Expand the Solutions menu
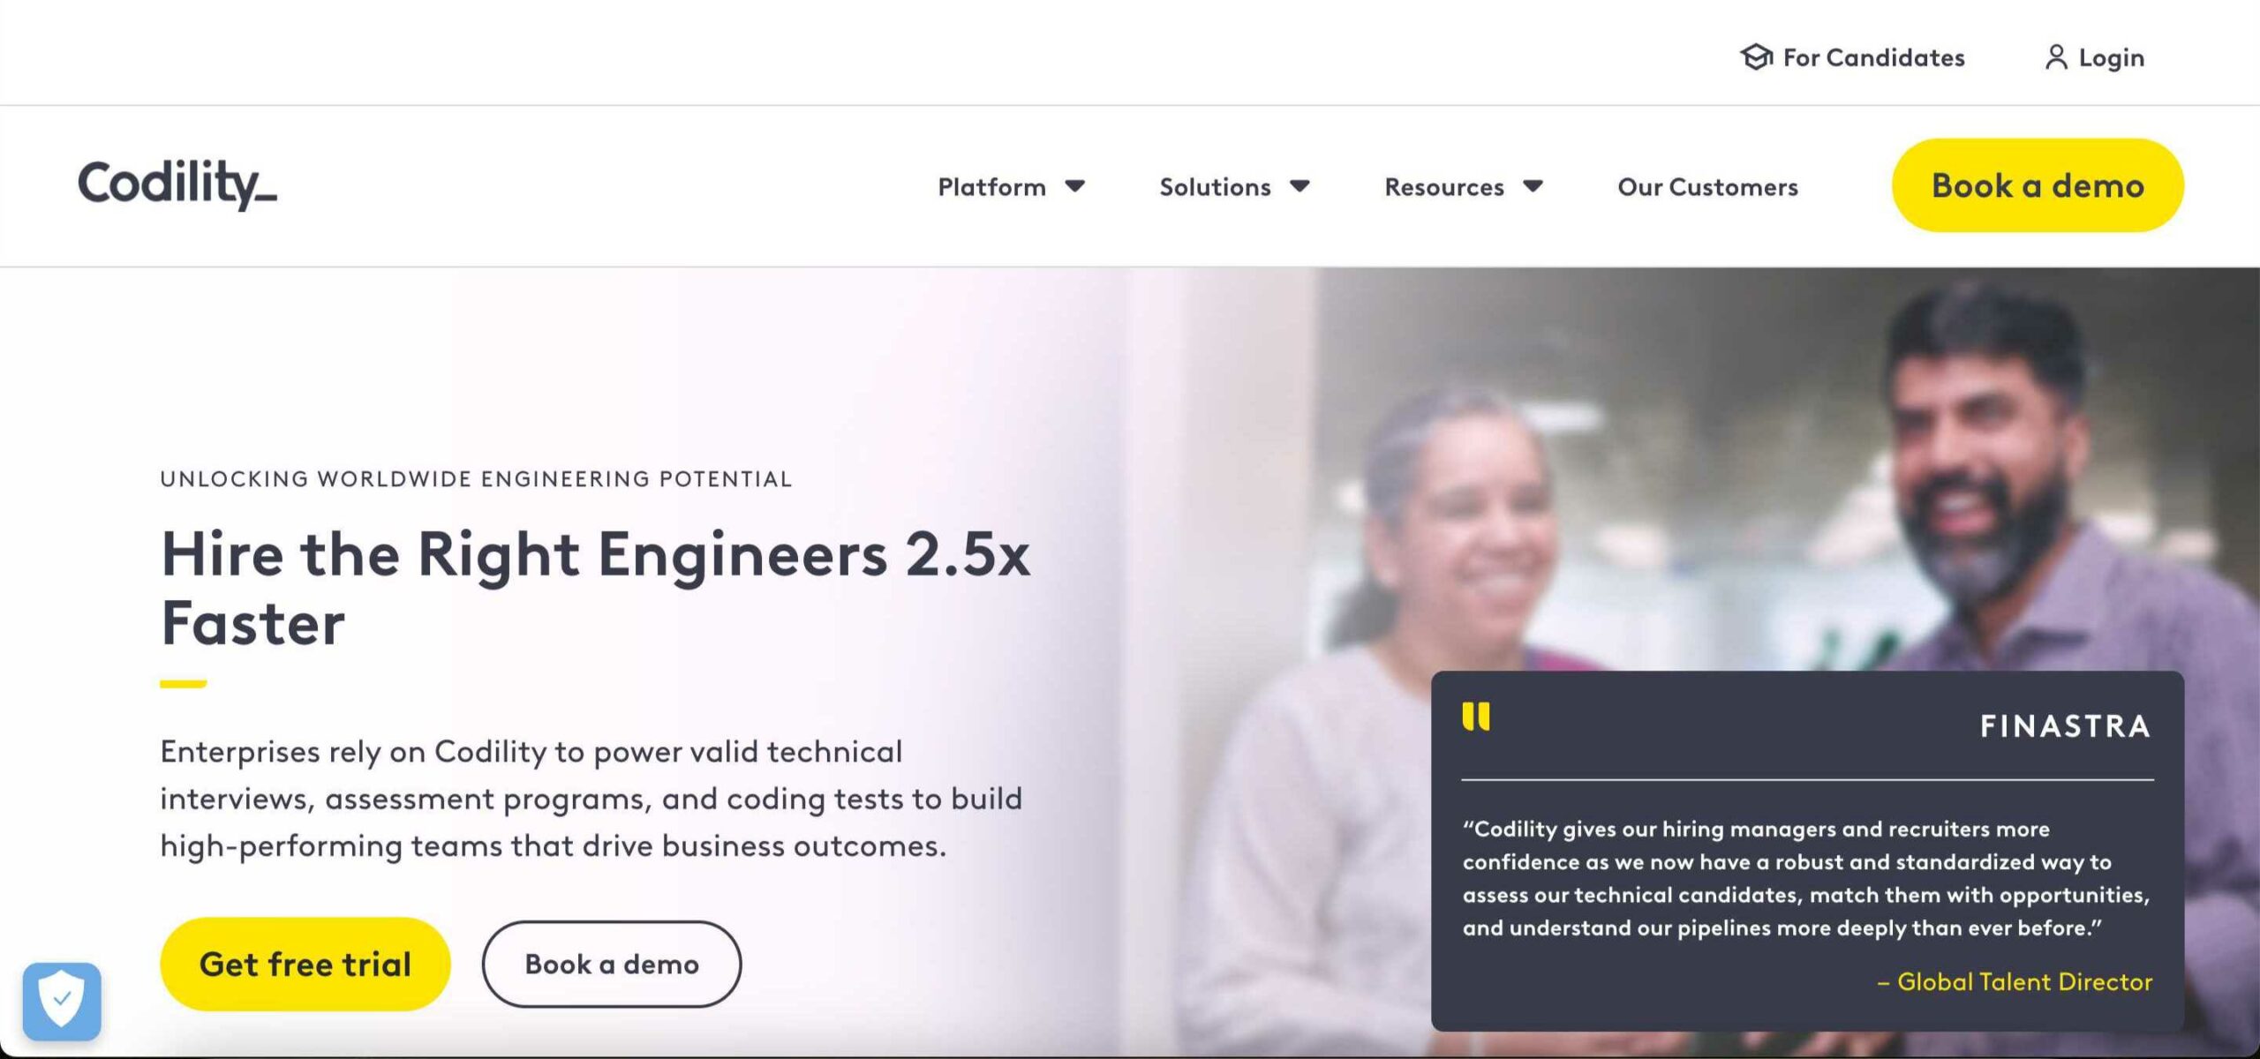This screenshot has height=1059, width=2260. tap(1215, 186)
